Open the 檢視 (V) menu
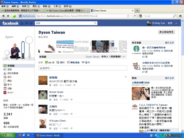 pos(26,6)
